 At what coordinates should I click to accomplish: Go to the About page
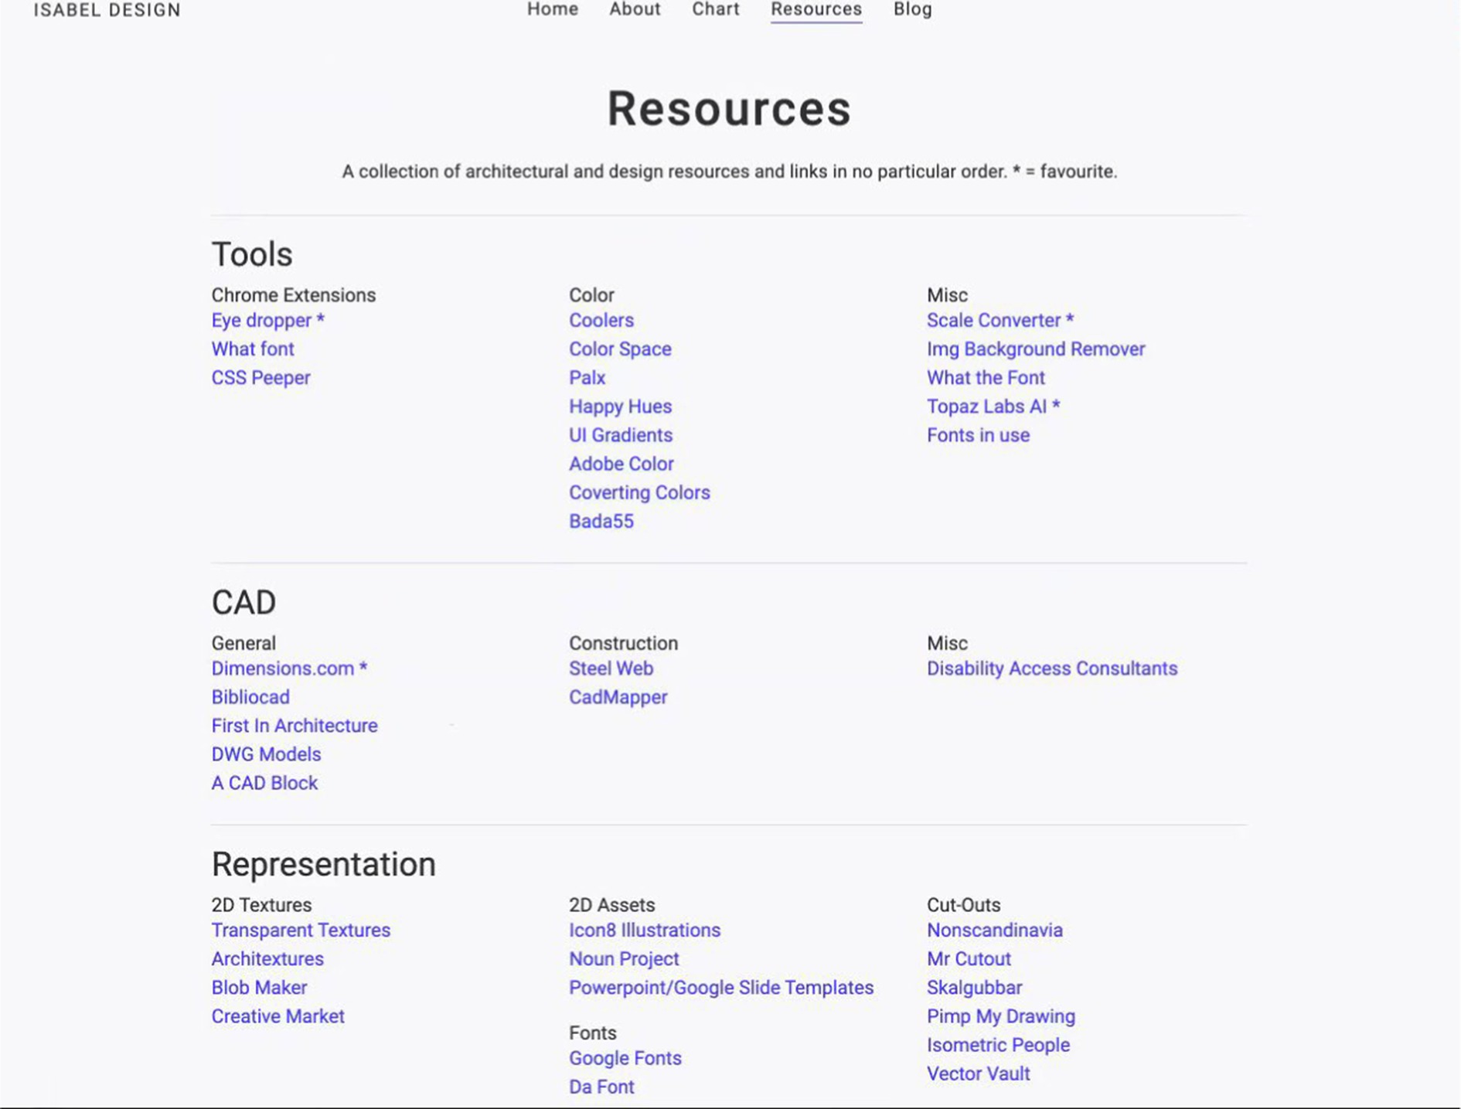(635, 9)
